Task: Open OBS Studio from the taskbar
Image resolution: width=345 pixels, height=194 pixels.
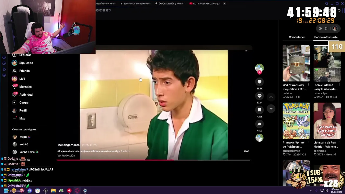Action: [x=46, y=190]
